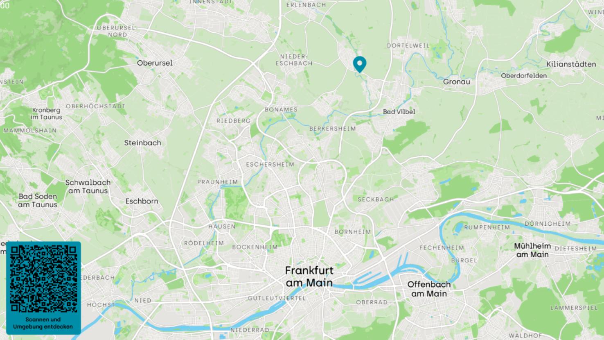Select the Bockenheim district label
The image size is (604, 340).
coord(255,247)
